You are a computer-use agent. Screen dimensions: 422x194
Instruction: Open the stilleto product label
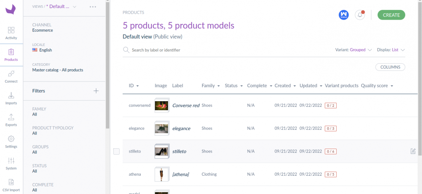coord(179,151)
